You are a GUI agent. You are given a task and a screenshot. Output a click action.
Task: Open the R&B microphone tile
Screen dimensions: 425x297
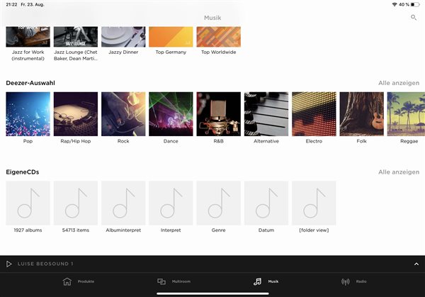click(218, 114)
